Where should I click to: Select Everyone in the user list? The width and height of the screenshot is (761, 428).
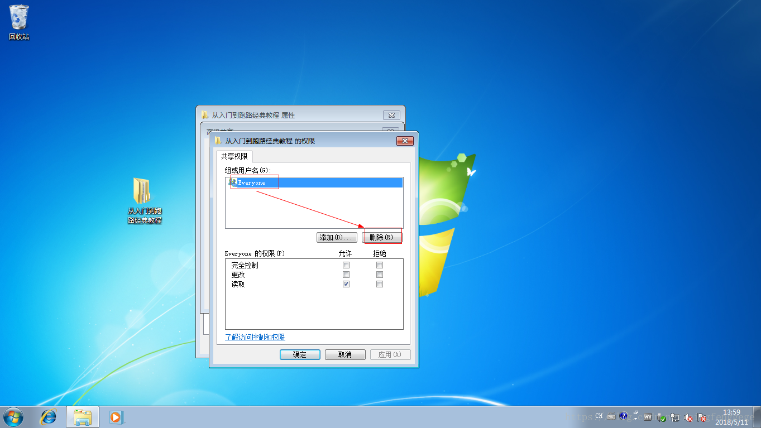[x=315, y=182]
